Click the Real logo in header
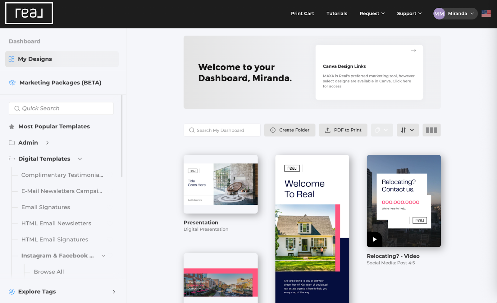Viewport: 497px width, 303px height. pyautogui.click(x=29, y=13)
